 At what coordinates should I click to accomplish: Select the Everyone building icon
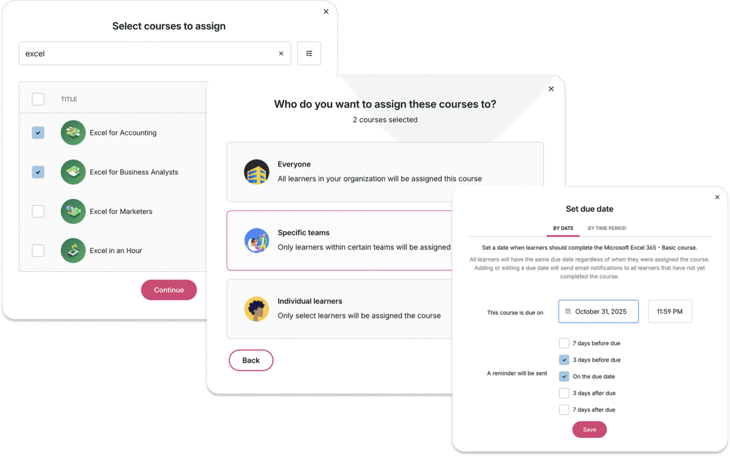[x=257, y=172]
